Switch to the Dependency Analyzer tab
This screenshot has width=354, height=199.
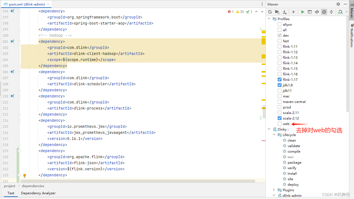[x=38, y=193]
